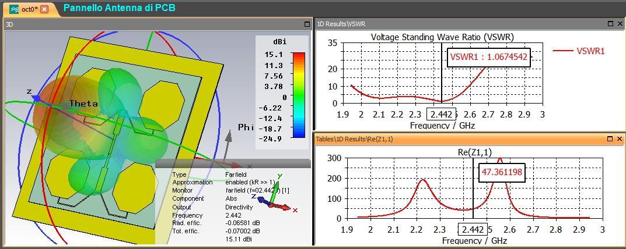Click the 2.442 marker in VSWR plot
626x249 pixels.
442,115
